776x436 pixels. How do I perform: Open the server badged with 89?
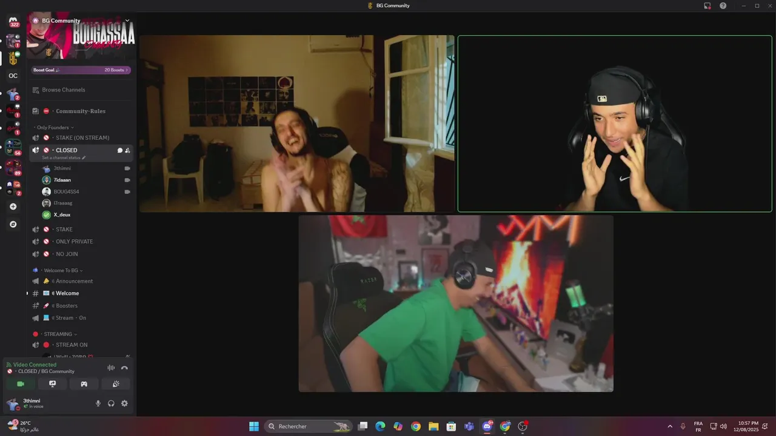tap(13, 167)
